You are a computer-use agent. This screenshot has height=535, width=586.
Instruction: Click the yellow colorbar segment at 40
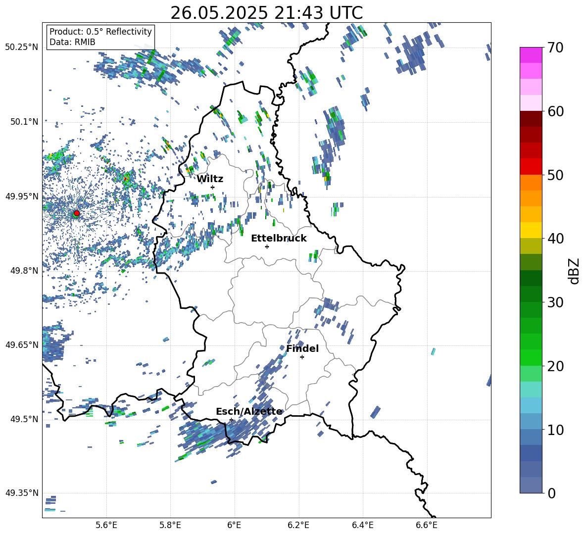click(531, 230)
